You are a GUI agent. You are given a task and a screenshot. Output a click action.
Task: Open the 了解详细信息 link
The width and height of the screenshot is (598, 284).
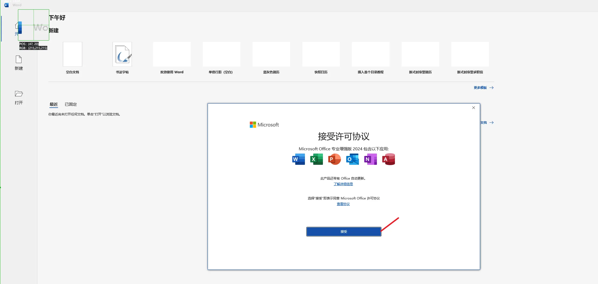coord(343,184)
